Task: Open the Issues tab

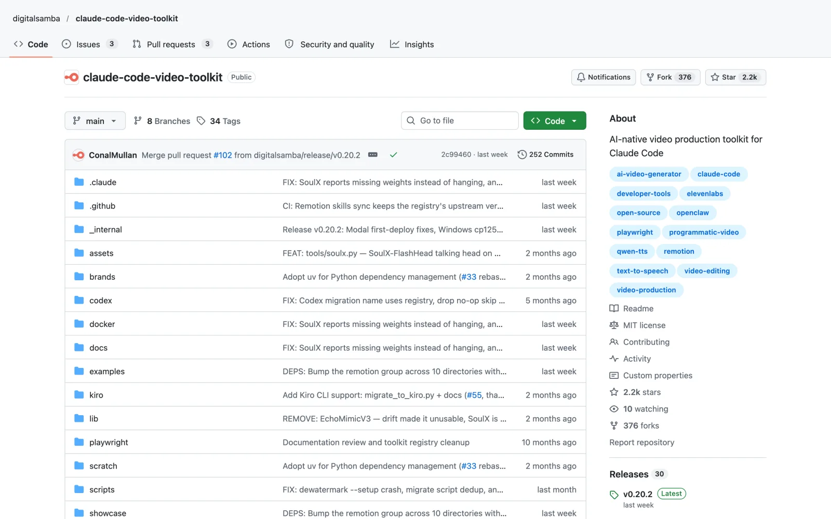Action: pos(89,44)
